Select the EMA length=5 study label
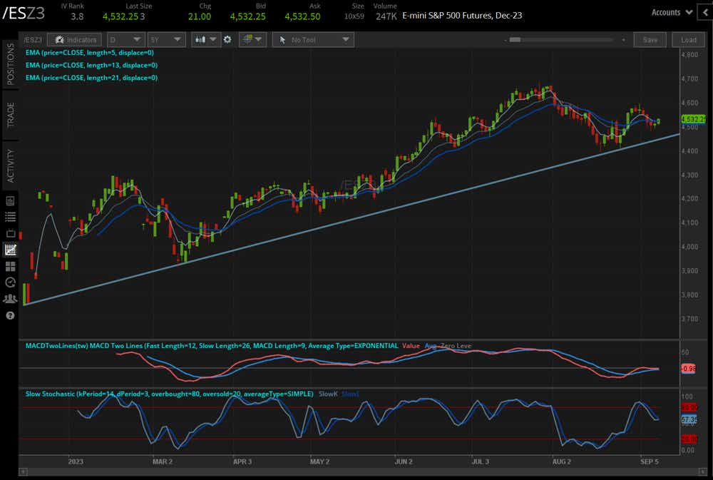The image size is (713, 480). point(90,53)
